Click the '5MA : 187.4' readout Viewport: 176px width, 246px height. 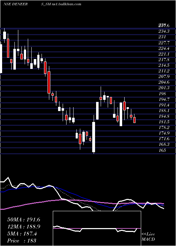point(22,234)
